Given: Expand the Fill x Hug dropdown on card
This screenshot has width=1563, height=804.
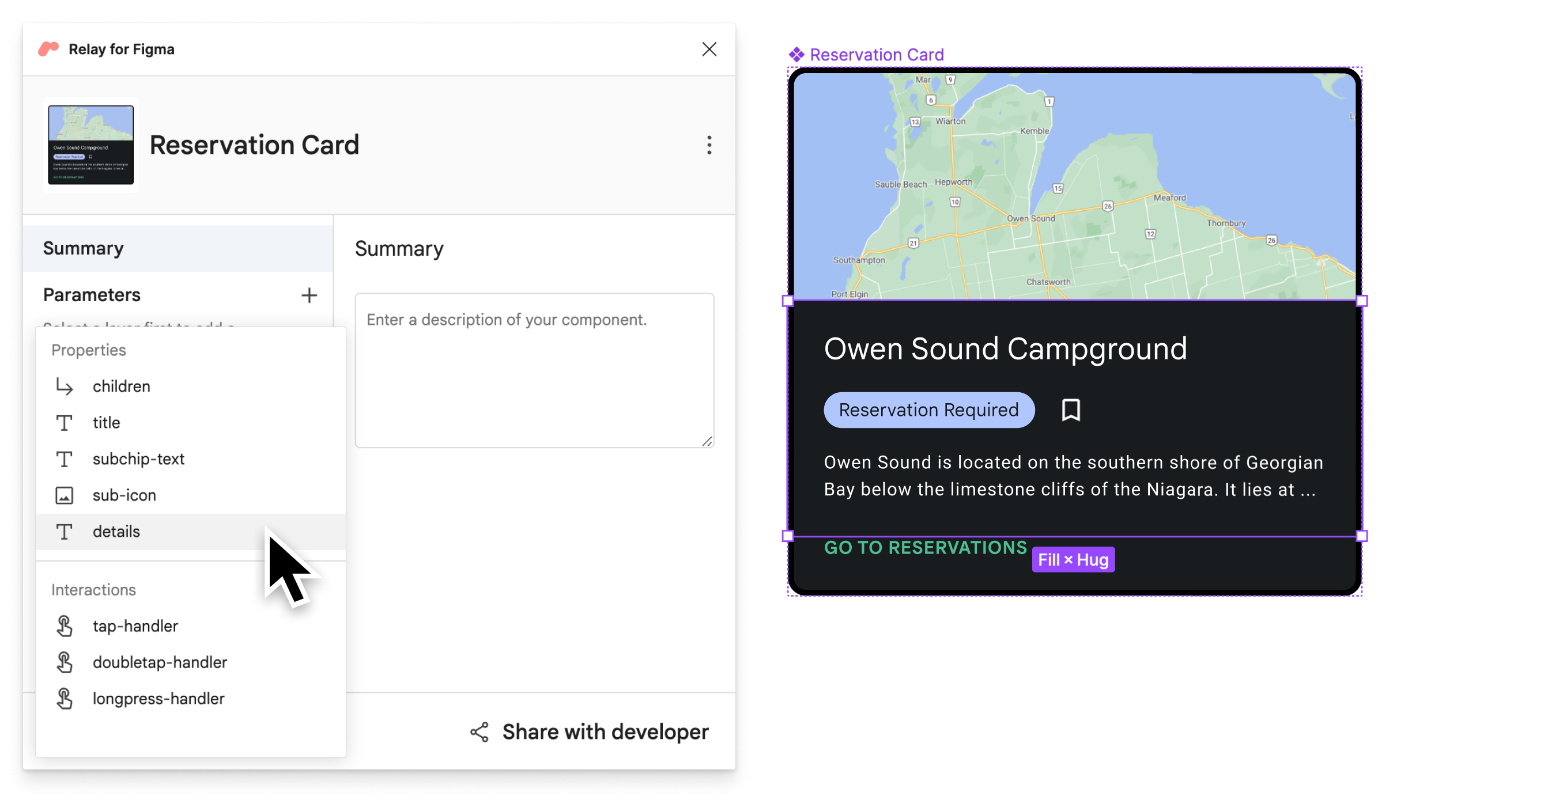Looking at the screenshot, I should pyautogui.click(x=1074, y=559).
